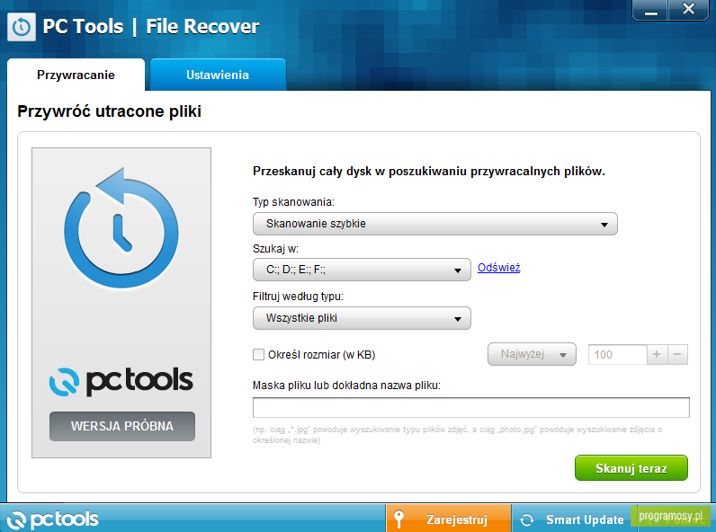The image size is (716, 532).
Task: Click the Odśwież link
Action: 498,268
